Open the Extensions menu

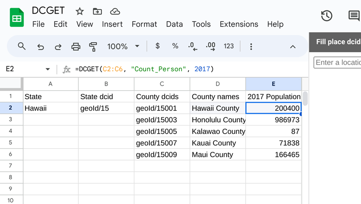(239, 24)
